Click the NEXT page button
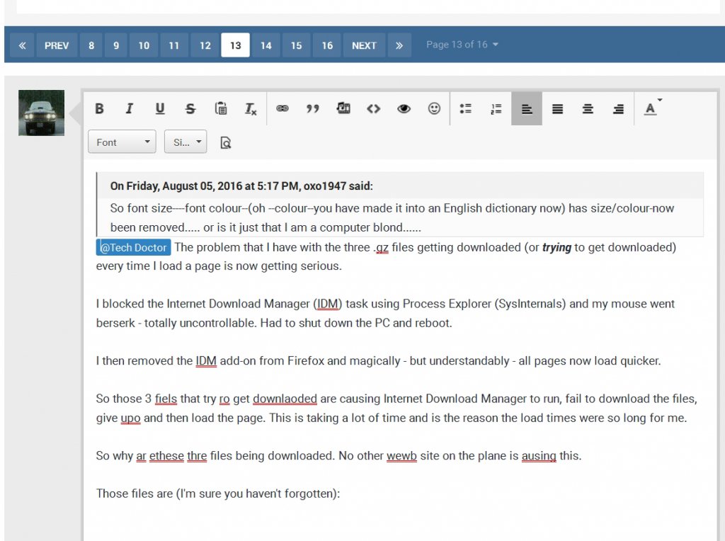Image resolution: width=725 pixels, height=541 pixels. (364, 45)
